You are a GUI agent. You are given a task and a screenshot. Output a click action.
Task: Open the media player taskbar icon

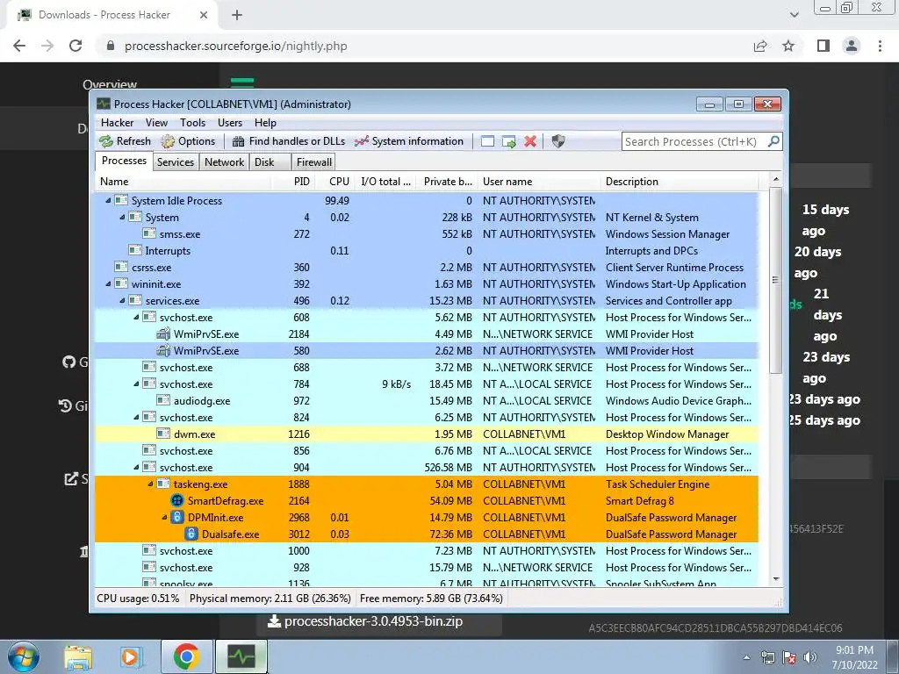131,656
